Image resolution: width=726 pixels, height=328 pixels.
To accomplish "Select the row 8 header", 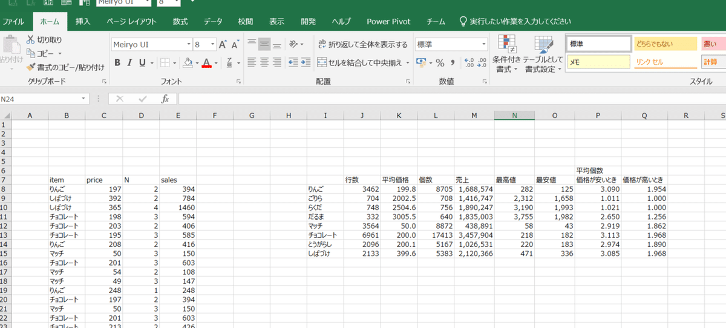I will pyautogui.click(x=5, y=189).
